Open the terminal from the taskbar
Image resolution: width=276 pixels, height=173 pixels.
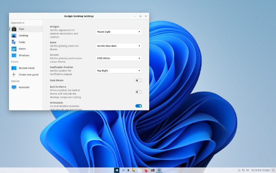[x=153, y=170]
